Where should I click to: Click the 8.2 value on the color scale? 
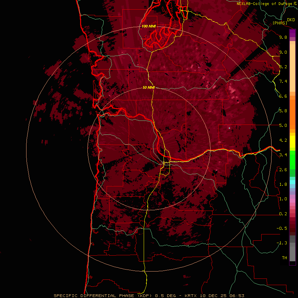[283, 67]
